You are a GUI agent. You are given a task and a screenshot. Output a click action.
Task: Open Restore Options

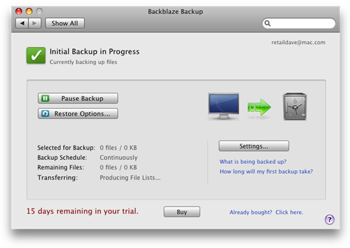78,114
